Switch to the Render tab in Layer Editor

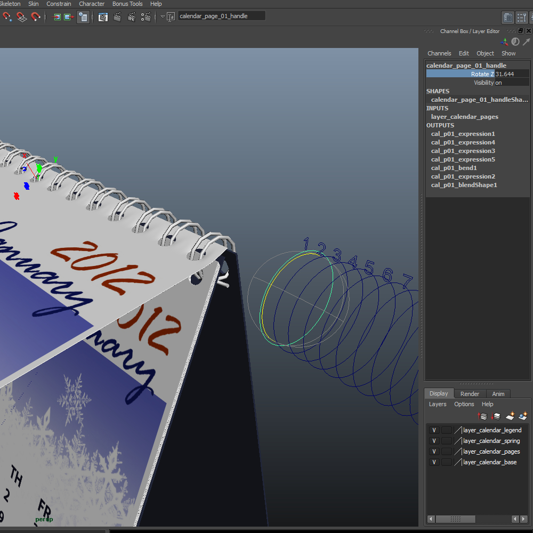(470, 393)
